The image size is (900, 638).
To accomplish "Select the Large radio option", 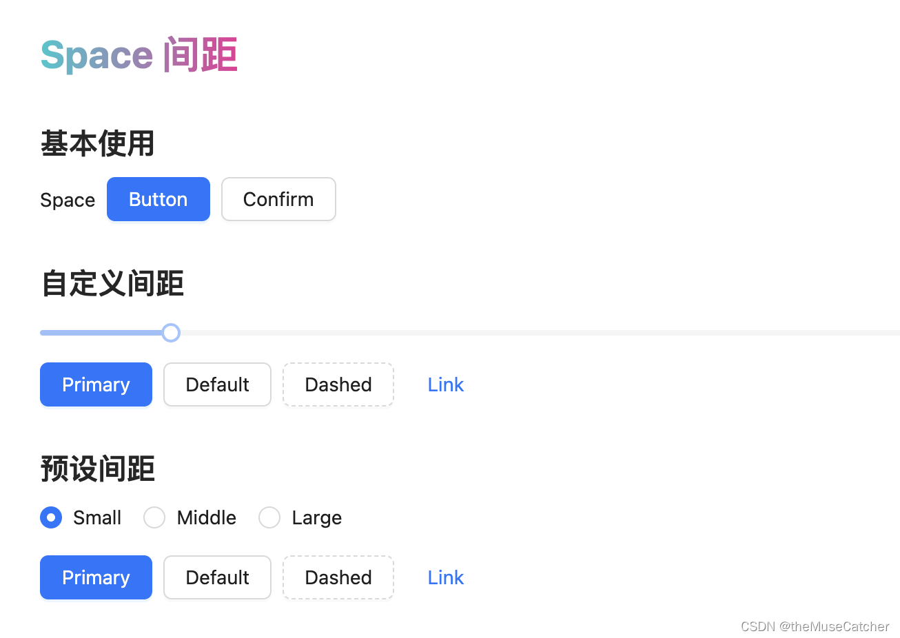I will (x=269, y=517).
